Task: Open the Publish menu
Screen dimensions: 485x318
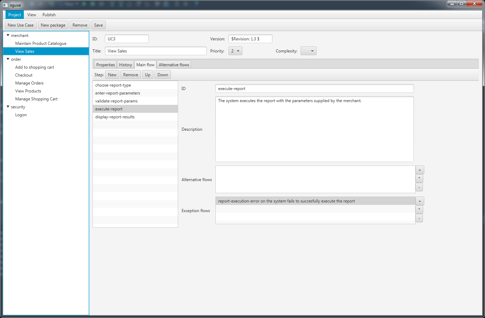Action: 49,15
